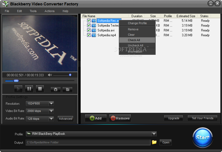Open Advanced profile settings
The width and height of the screenshot is (222, 152).
click(66, 119)
